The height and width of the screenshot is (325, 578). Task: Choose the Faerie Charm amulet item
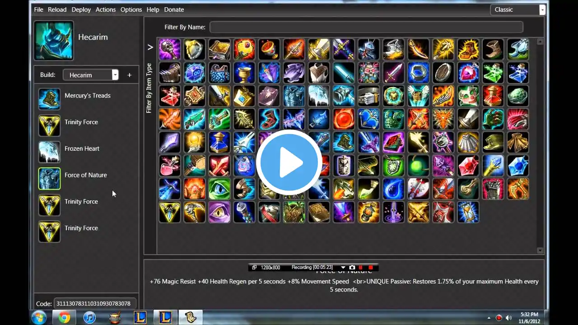[x=244, y=96]
